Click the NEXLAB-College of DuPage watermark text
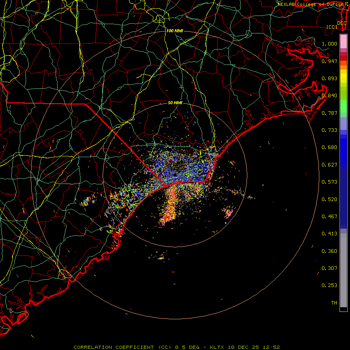The height and width of the screenshot is (350, 350). 310,4
